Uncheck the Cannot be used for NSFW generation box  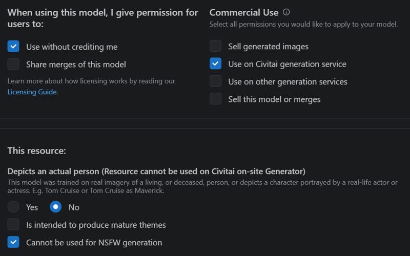(x=13, y=242)
